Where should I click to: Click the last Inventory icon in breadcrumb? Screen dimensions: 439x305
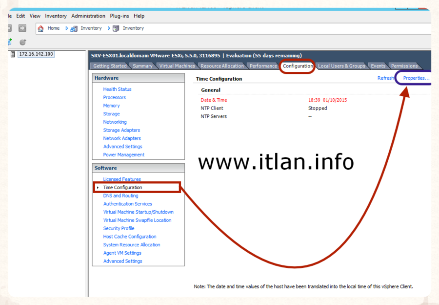click(x=116, y=28)
